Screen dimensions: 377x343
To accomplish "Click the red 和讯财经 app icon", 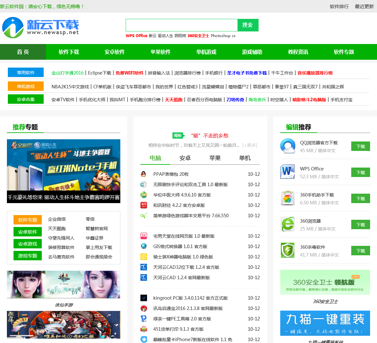I will point(144,205).
